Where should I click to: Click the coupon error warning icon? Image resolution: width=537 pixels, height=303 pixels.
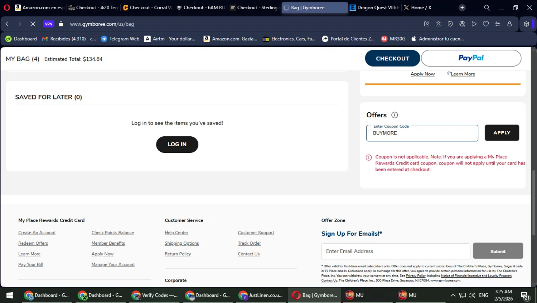369,157
